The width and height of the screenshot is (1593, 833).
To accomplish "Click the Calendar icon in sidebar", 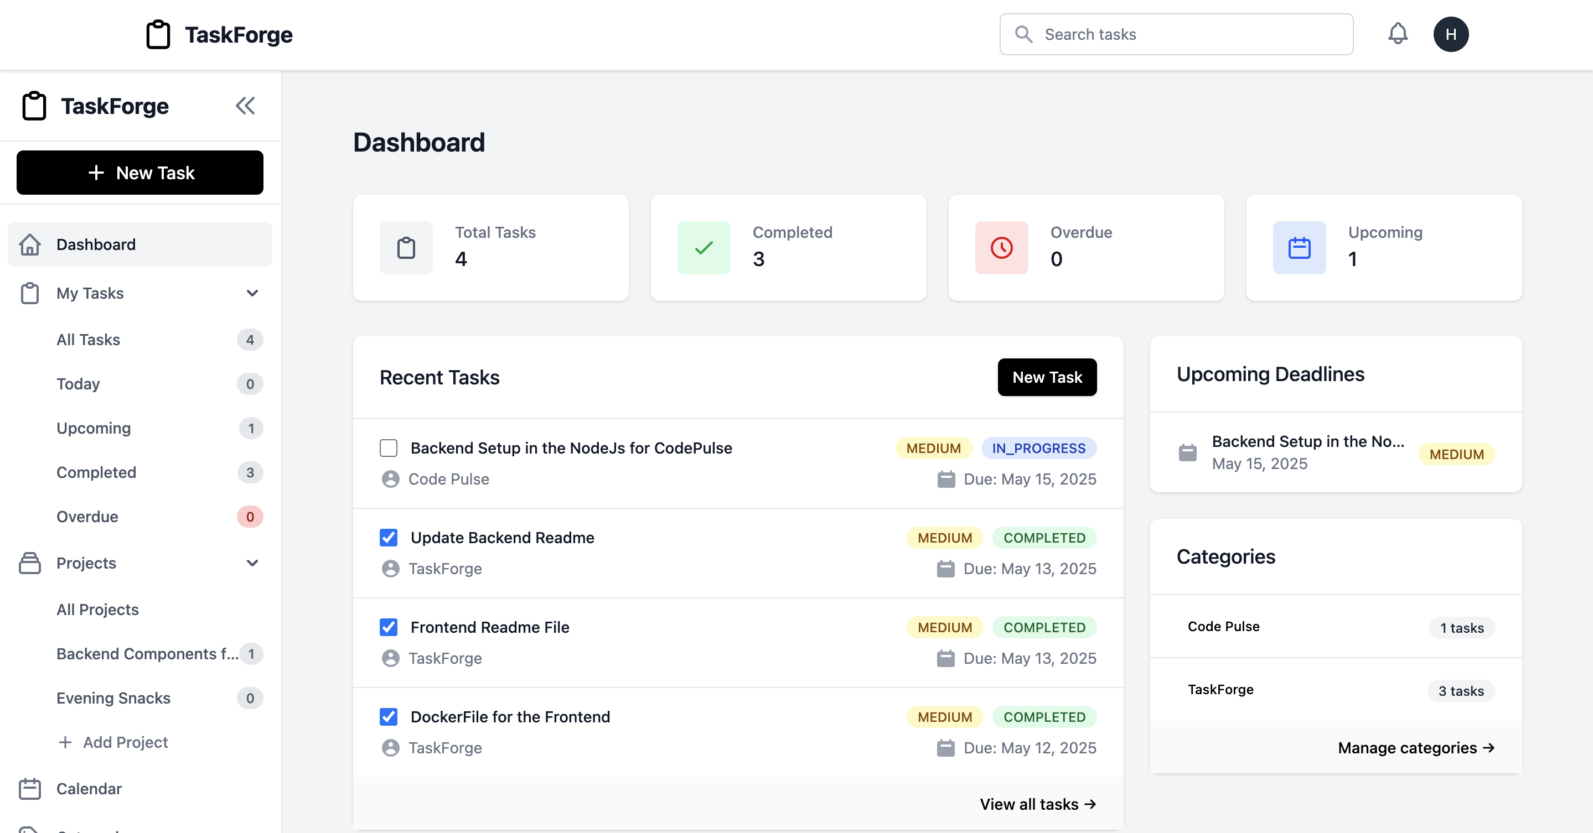I will tap(30, 789).
